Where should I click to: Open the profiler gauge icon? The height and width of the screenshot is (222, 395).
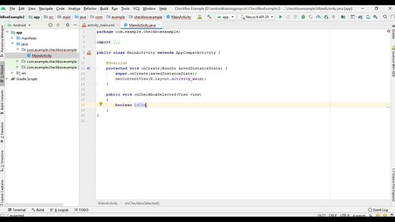pyautogui.click(x=318, y=17)
